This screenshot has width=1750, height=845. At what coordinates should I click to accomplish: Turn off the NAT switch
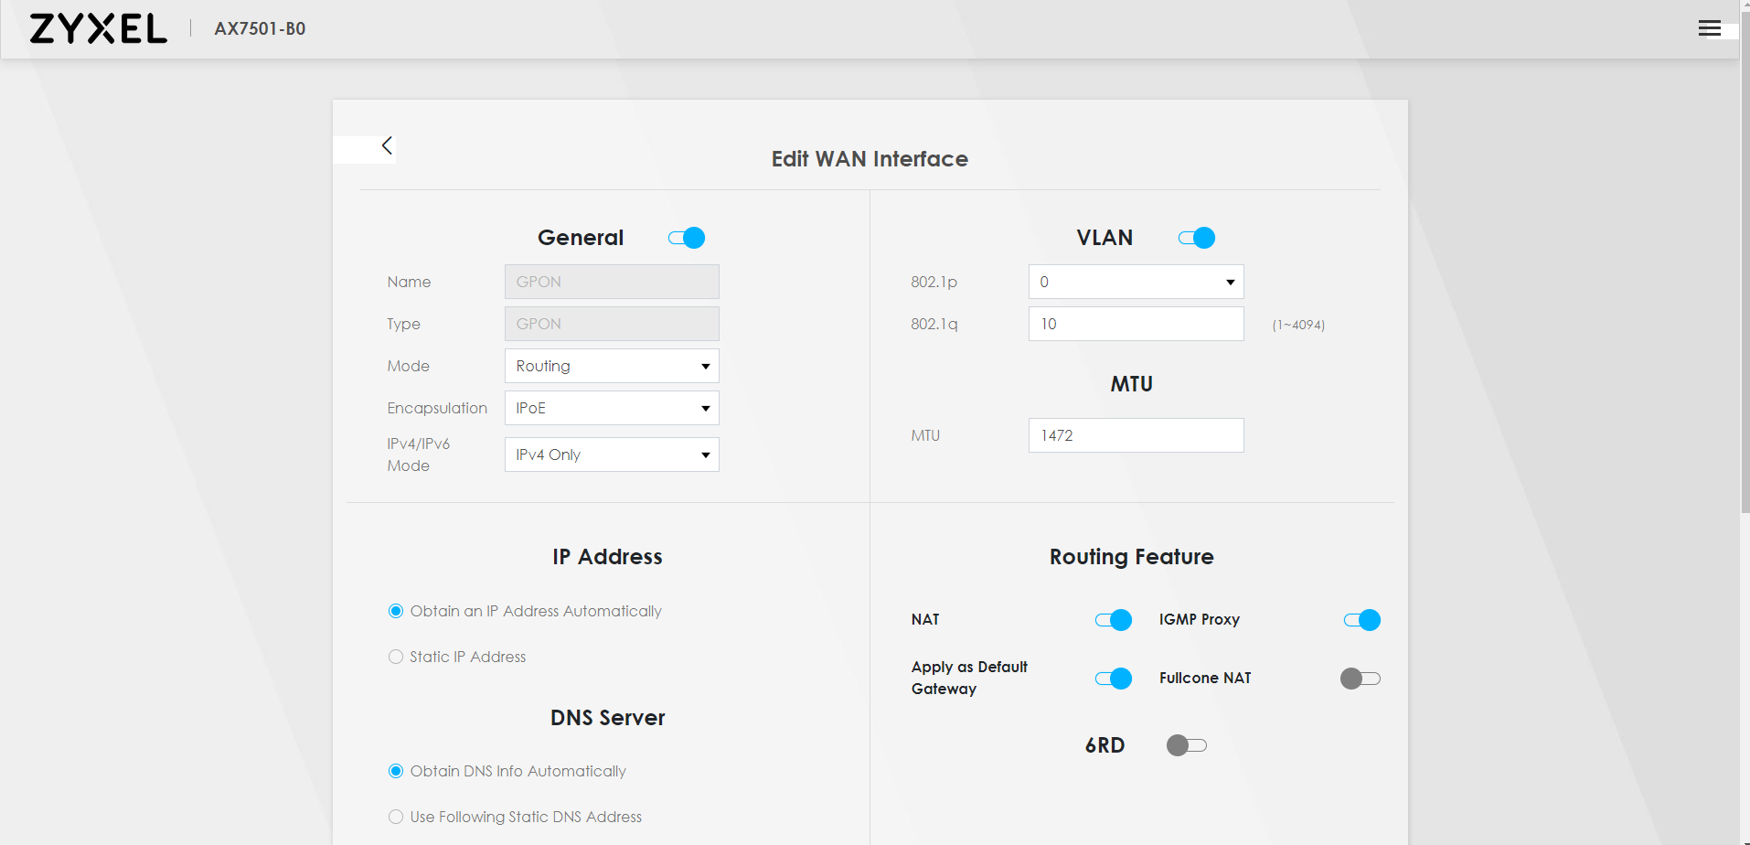pyautogui.click(x=1113, y=620)
